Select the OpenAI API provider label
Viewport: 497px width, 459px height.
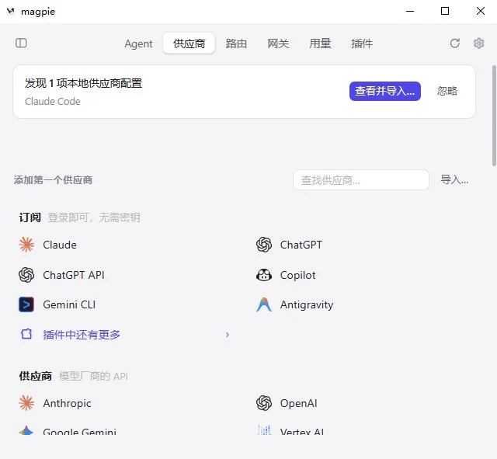[298, 403]
